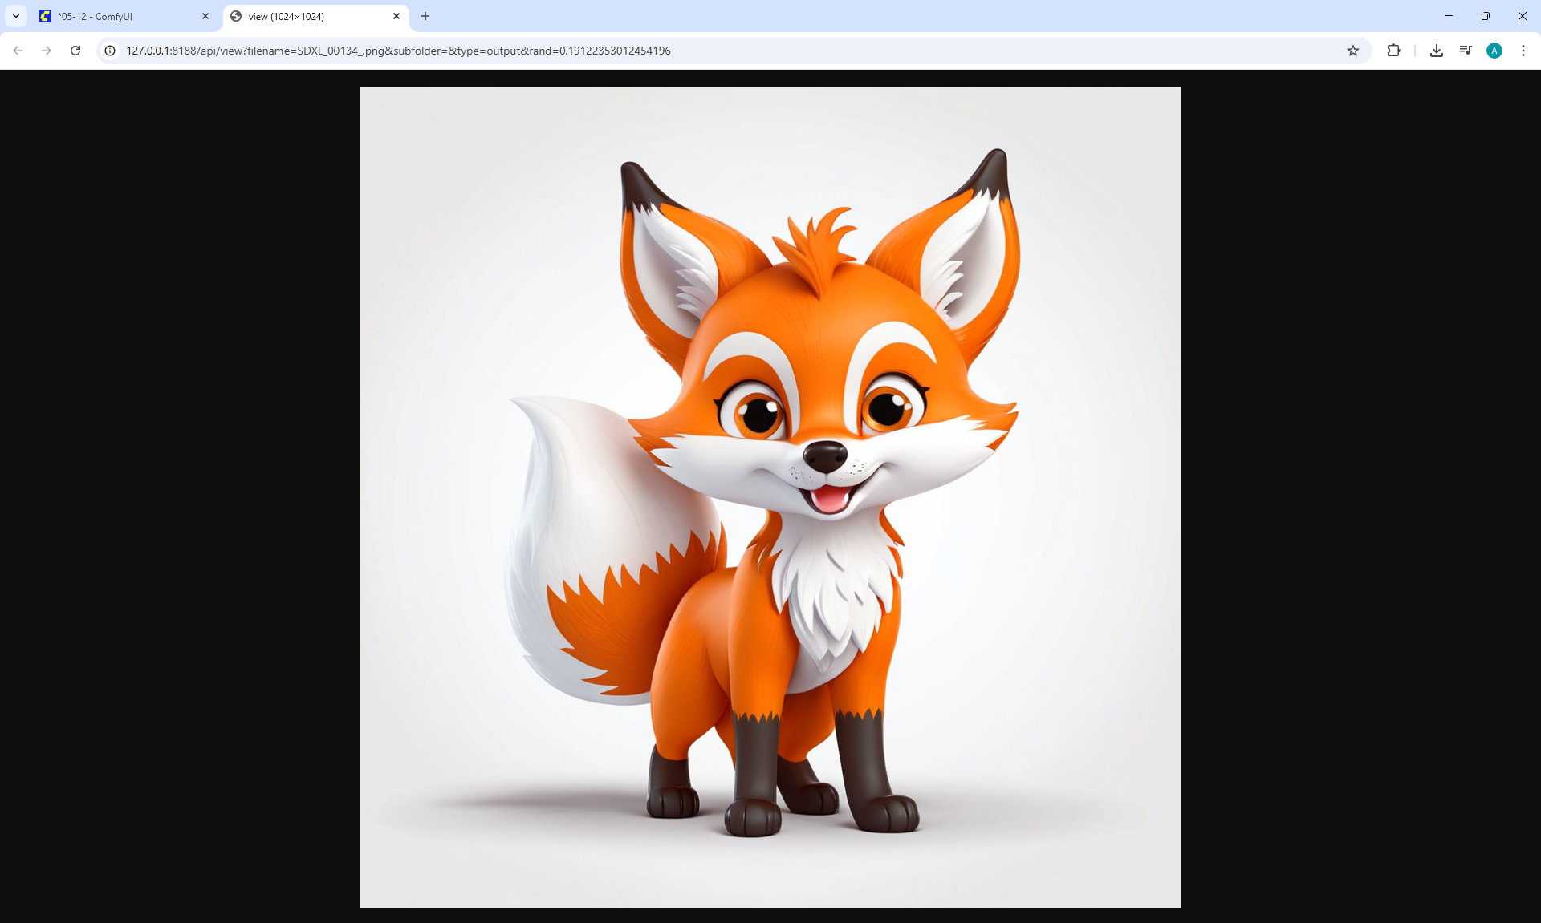This screenshot has height=923, width=1541.
Task: Open the profile avatar A
Action: click(x=1494, y=51)
